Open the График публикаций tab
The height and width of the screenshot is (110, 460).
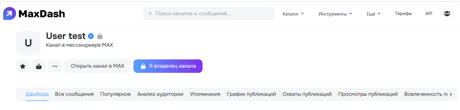pyautogui.click(x=251, y=94)
